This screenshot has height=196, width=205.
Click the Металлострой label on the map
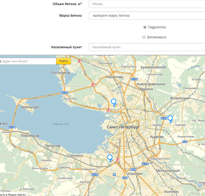click(168, 171)
